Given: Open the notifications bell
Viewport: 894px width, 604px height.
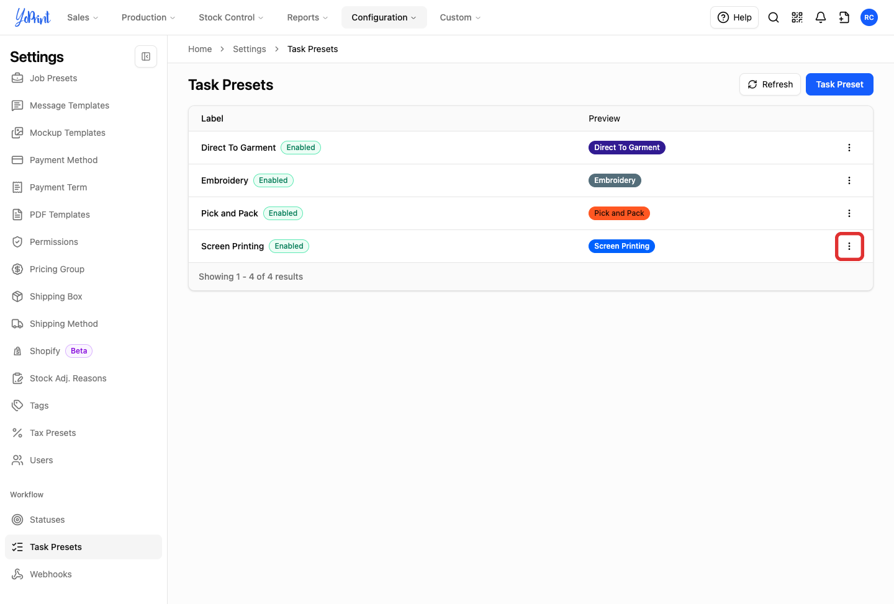Looking at the screenshot, I should [x=821, y=17].
